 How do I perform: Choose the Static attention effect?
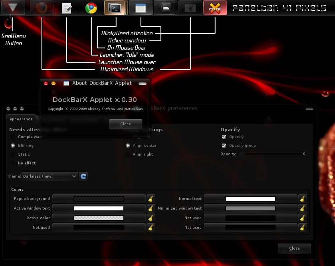click(13, 154)
